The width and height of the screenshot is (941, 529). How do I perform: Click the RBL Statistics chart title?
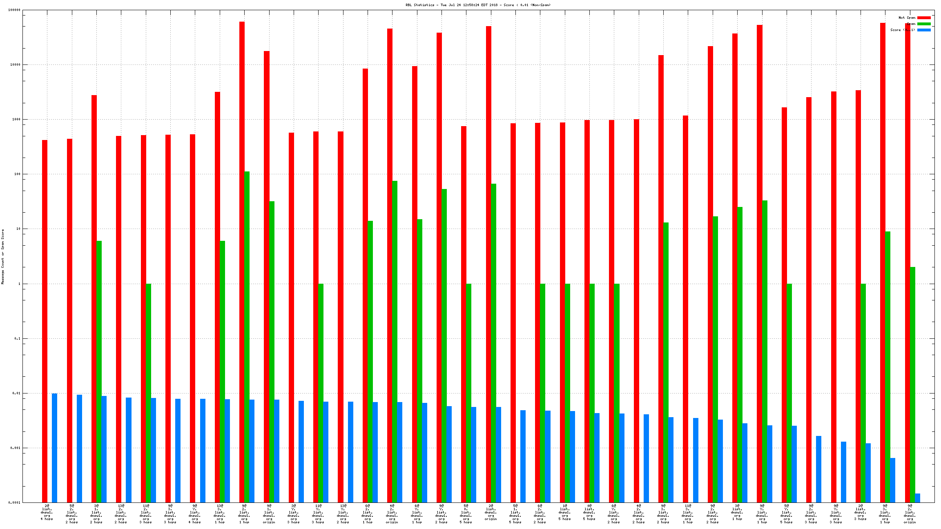pos(478,5)
